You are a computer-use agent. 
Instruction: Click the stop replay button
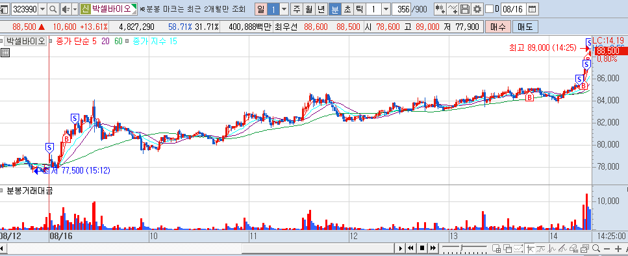[421, 248]
